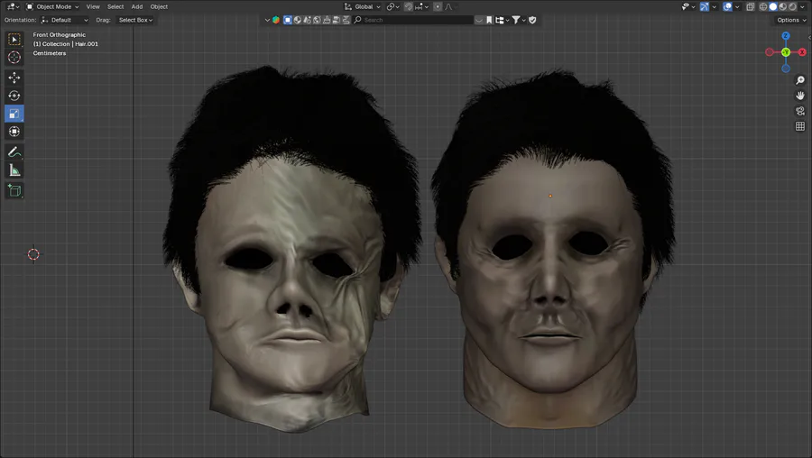Open the shading options dropdown
The width and height of the screenshot is (812, 458).
pos(802,6)
